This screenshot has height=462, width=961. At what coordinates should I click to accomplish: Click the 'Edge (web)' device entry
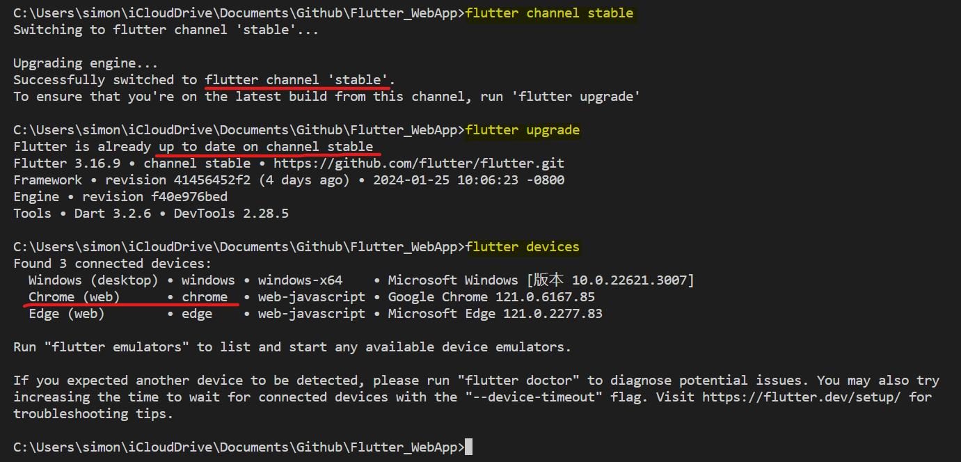[x=66, y=314]
